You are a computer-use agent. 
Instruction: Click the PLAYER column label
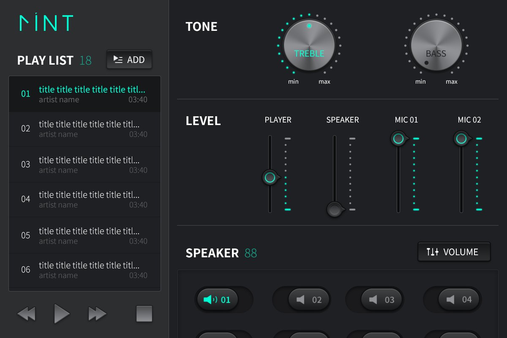pos(278,120)
